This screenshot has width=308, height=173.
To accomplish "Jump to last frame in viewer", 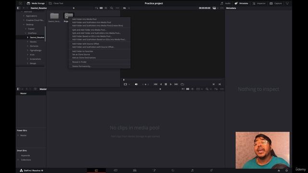I will 176,84.
